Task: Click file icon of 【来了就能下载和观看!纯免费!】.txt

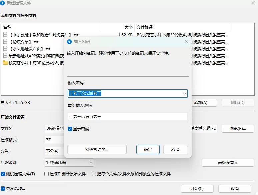Action: coord(5,35)
